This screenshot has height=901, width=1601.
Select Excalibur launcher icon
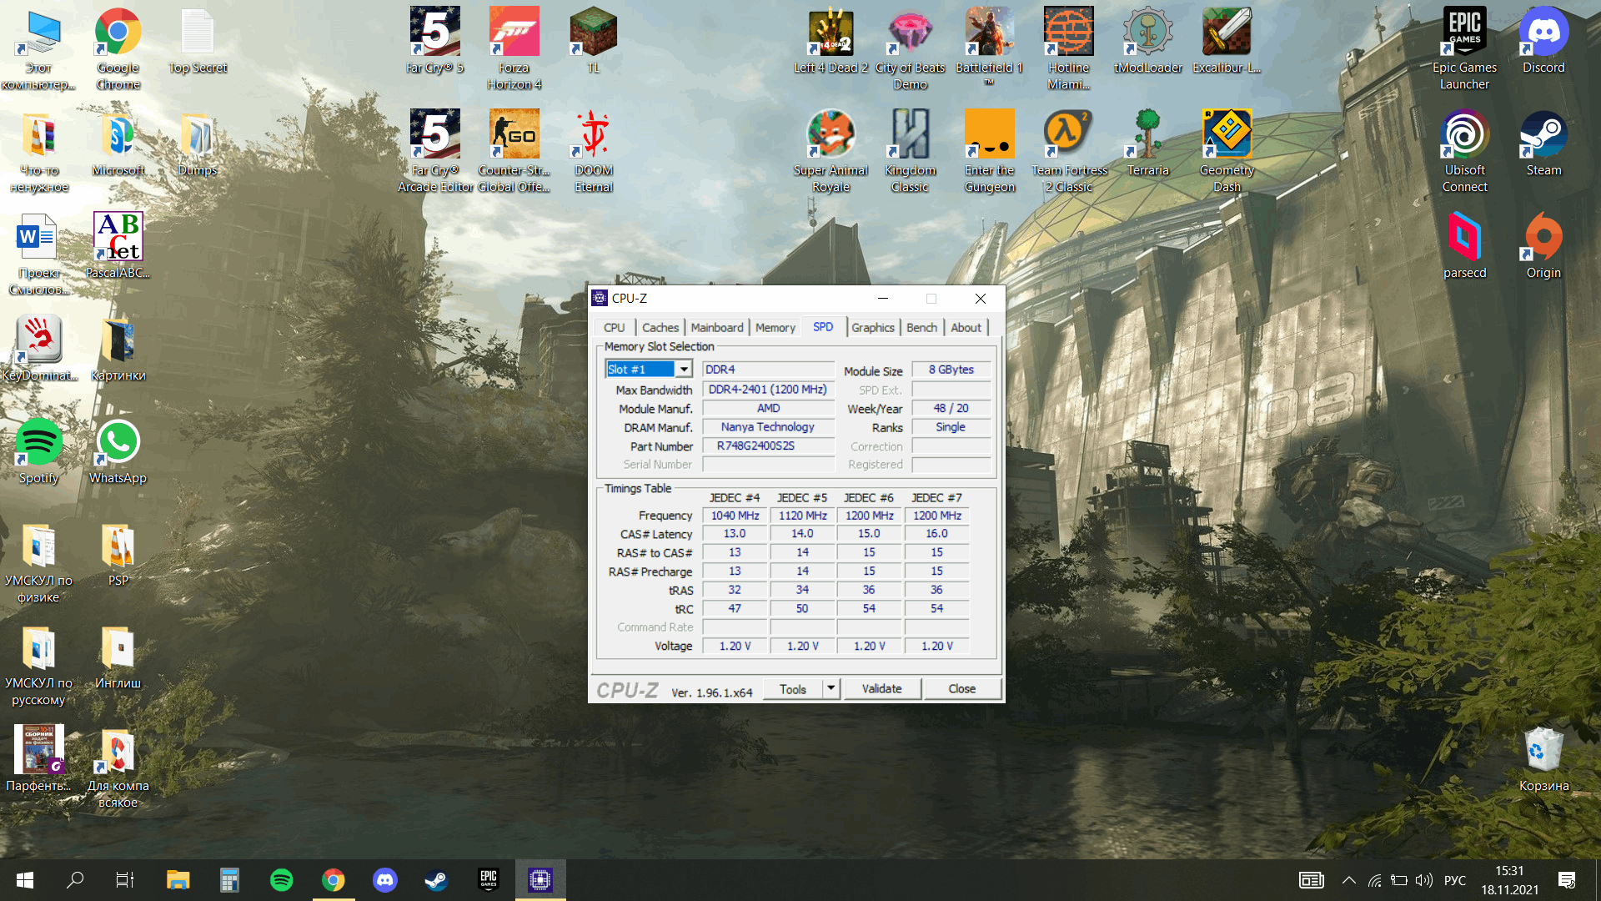coord(1227,40)
